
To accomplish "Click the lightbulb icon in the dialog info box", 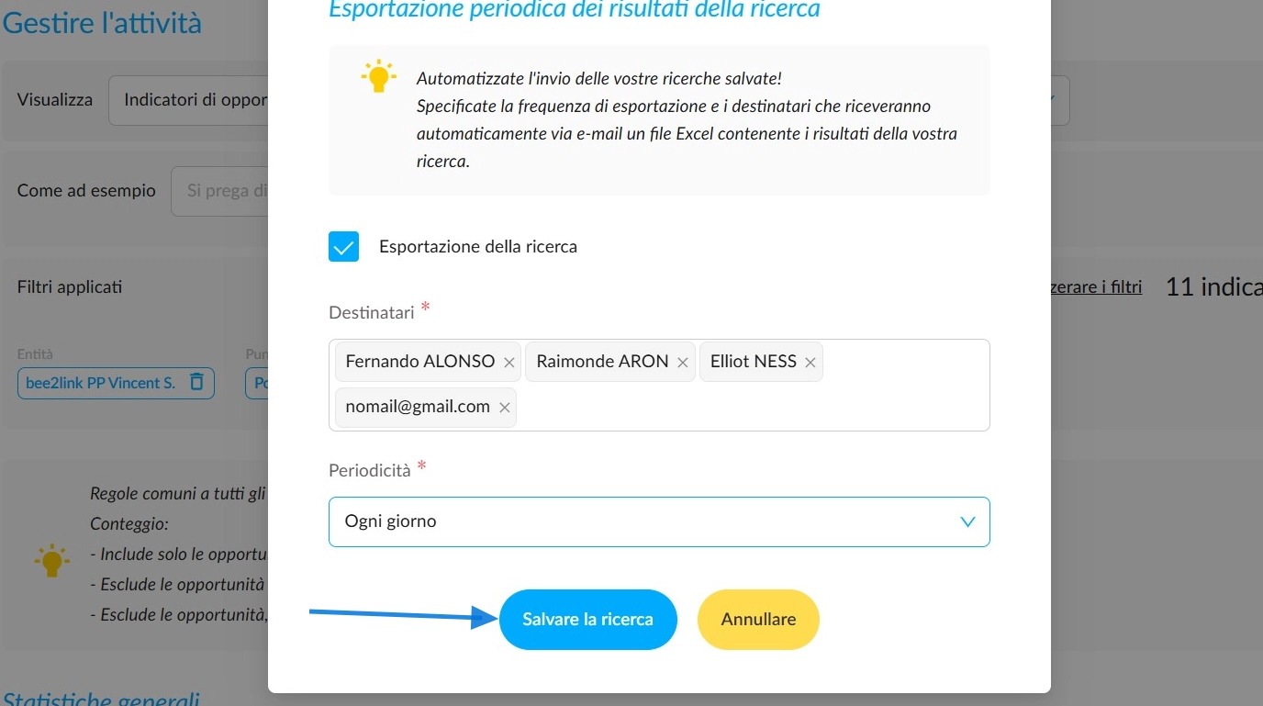I will tap(378, 76).
